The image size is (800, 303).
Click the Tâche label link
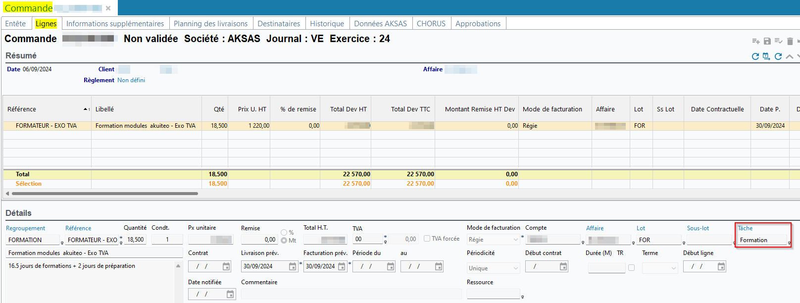745,228
